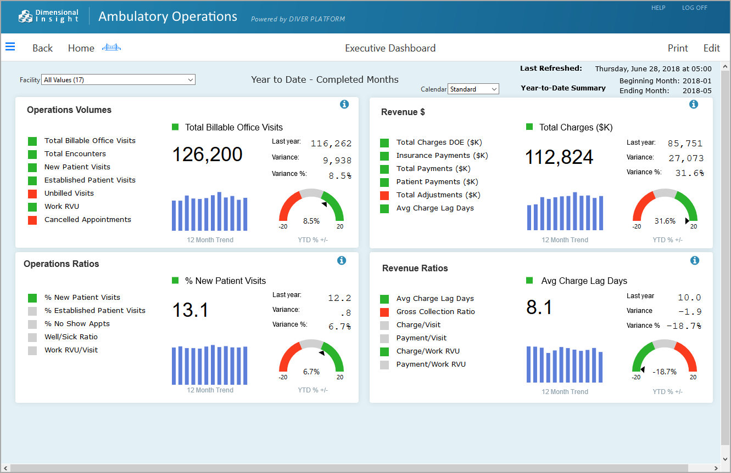The image size is (731, 473).
Task: Click the bridge icon next to Home
Action: (111, 47)
